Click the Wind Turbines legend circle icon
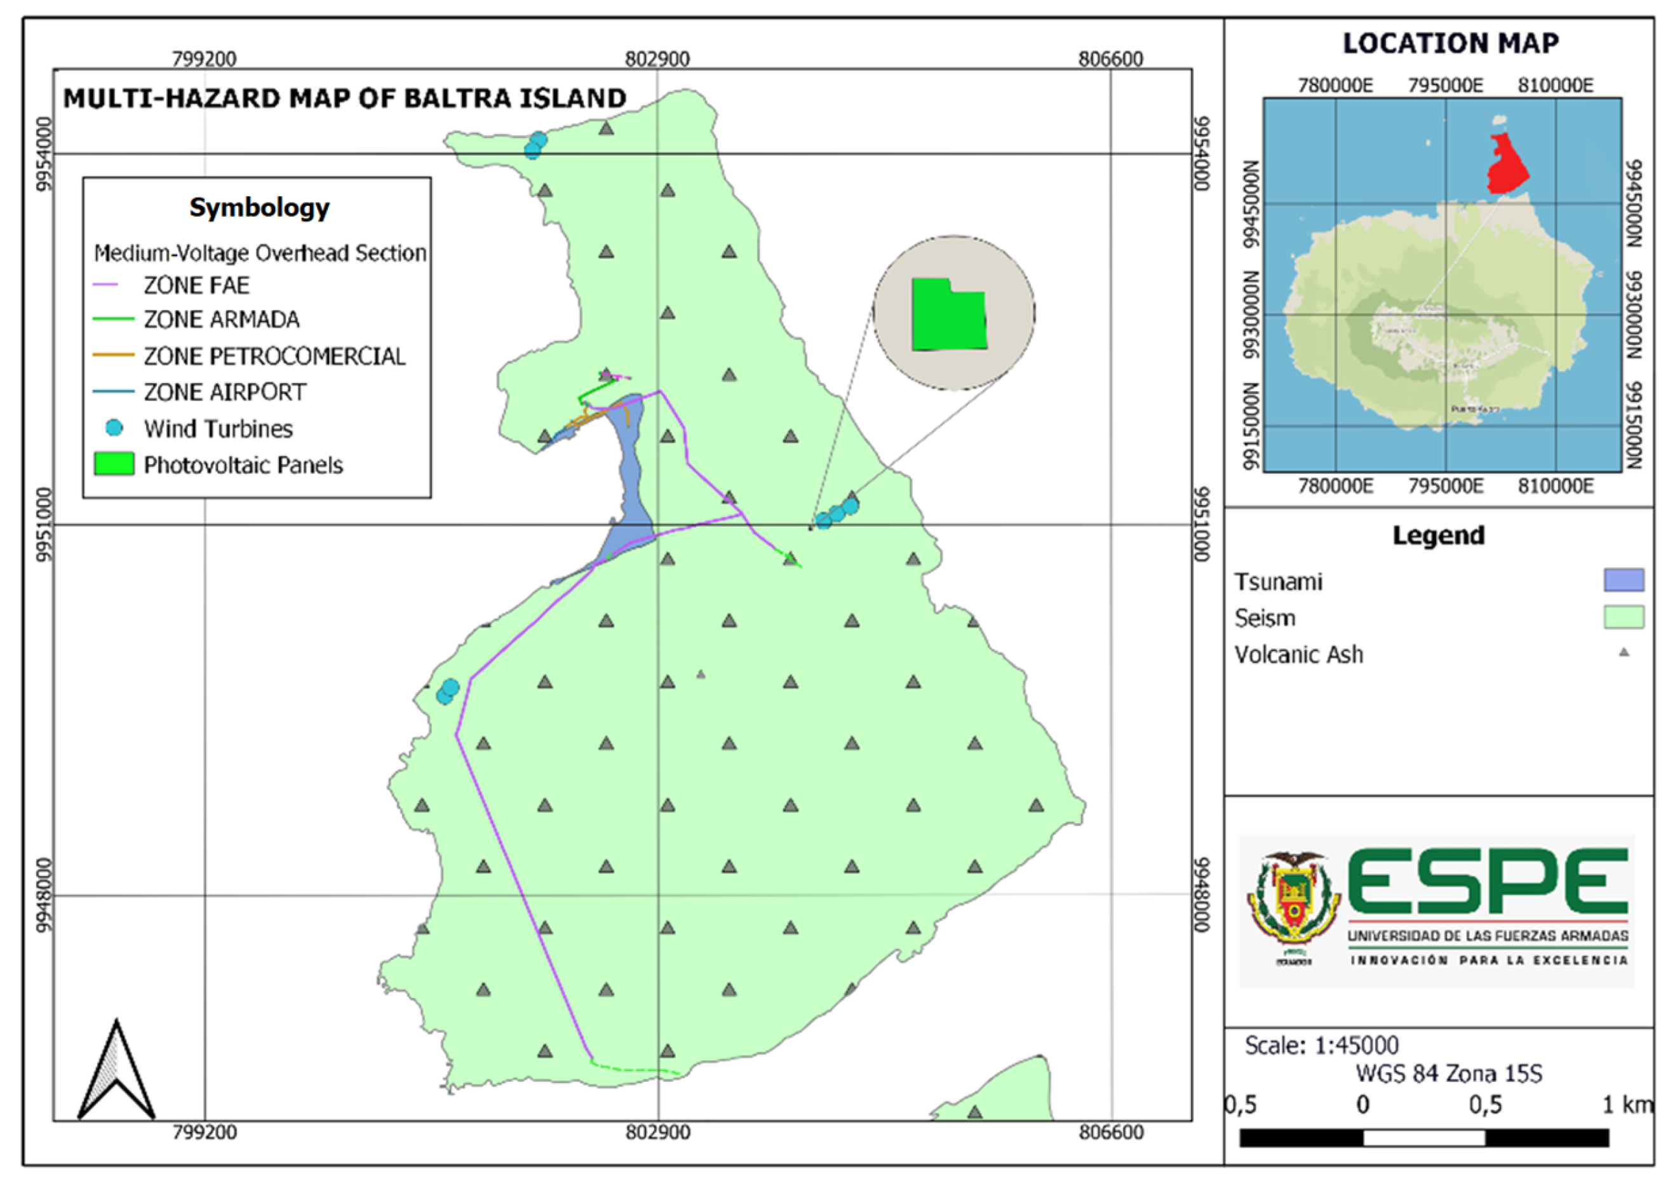The height and width of the screenshot is (1191, 1675). pos(114,427)
